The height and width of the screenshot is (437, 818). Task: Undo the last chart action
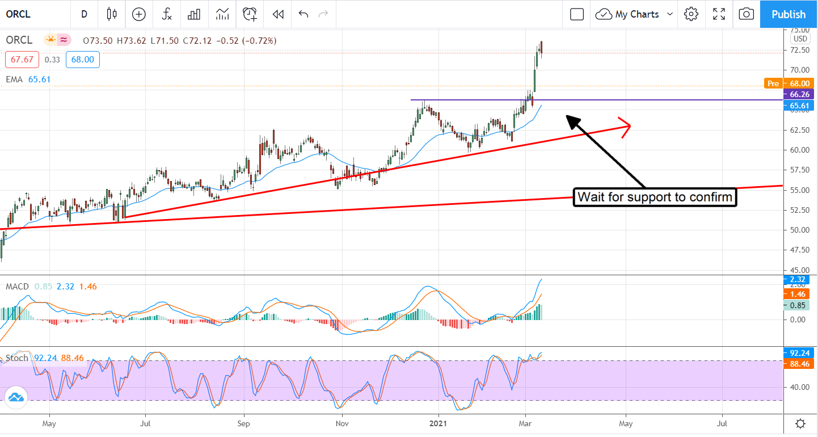pos(303,14)
